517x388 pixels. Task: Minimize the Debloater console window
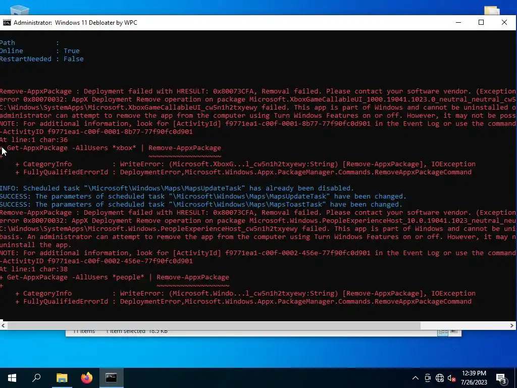(458, 22)
